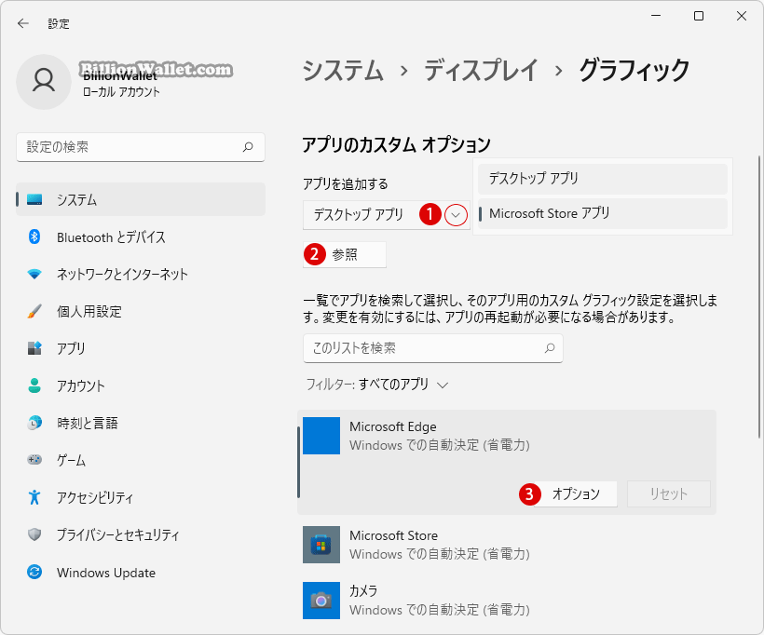Click the Windows Update sync icon
The image size is (764, 635).
point(34,573)
